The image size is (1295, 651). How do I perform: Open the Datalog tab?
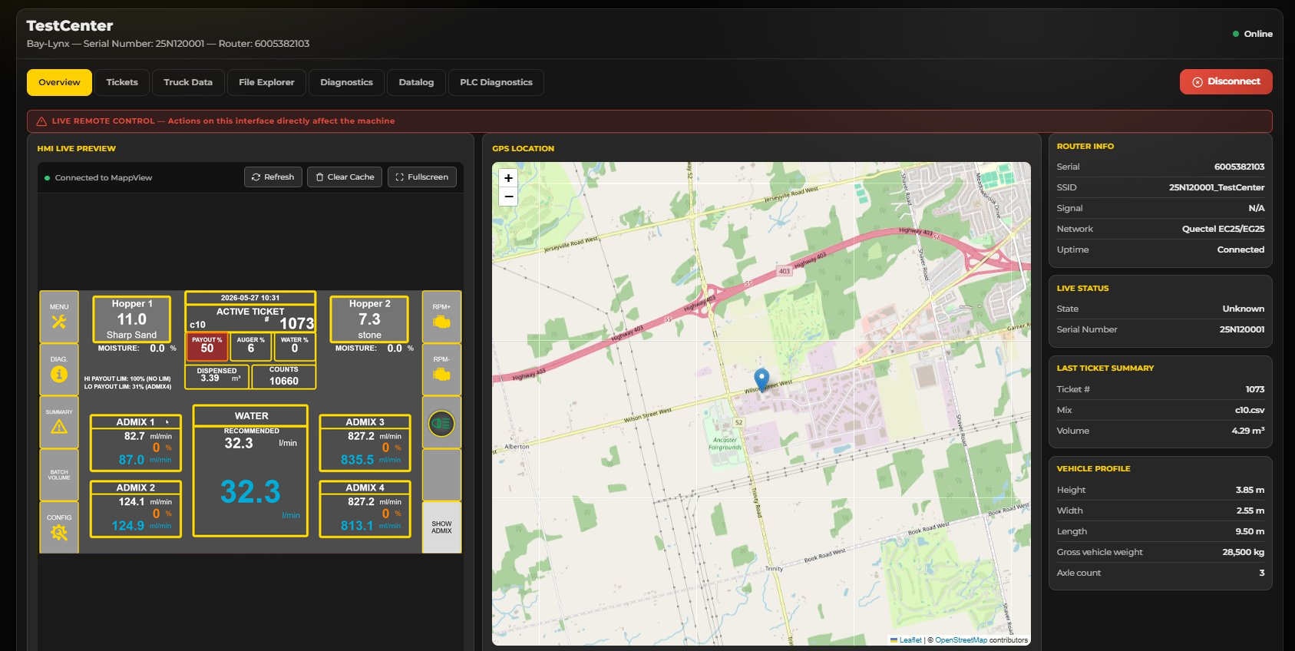(x=416, y=82)
